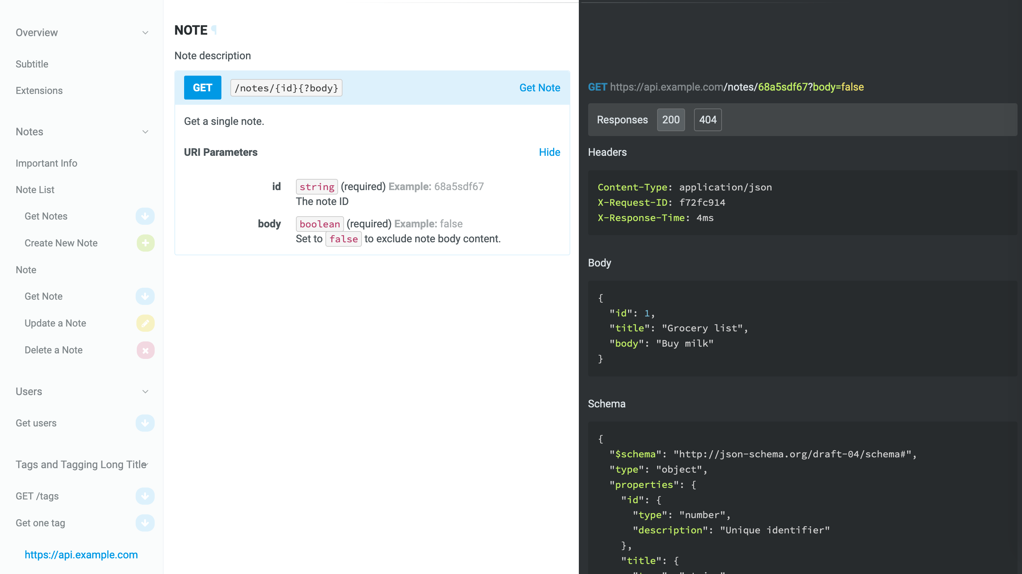Hide the URI Parameters section
Screen dimensions: 1022x574
point(549,152)
